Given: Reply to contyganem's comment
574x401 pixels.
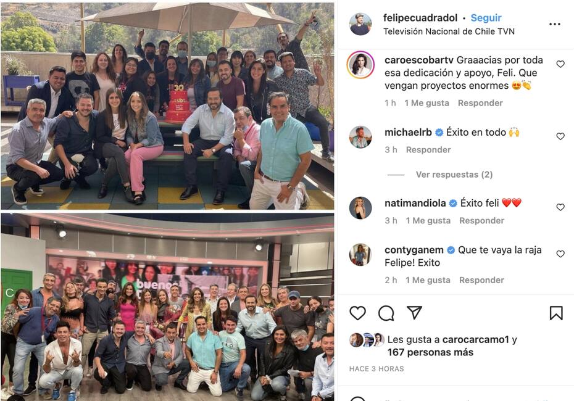Looking at the screenshot, I should [481, 280].
